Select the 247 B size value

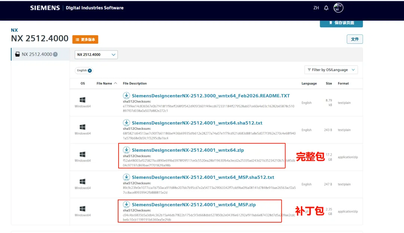pyautogui.click(x=328, y=184)
